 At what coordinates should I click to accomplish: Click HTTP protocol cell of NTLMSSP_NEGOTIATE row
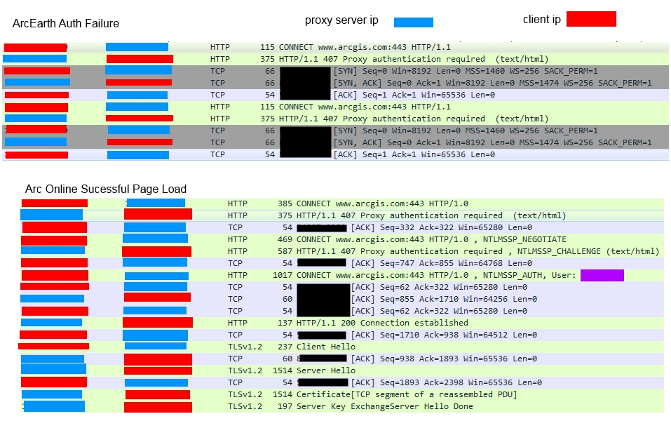tap(238, 239)
